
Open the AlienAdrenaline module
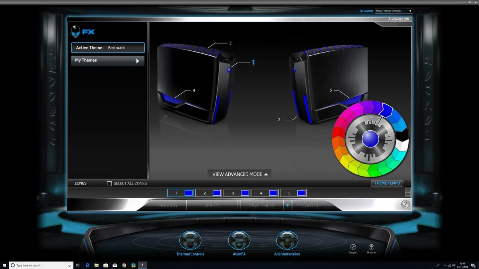tap(287, 240)
